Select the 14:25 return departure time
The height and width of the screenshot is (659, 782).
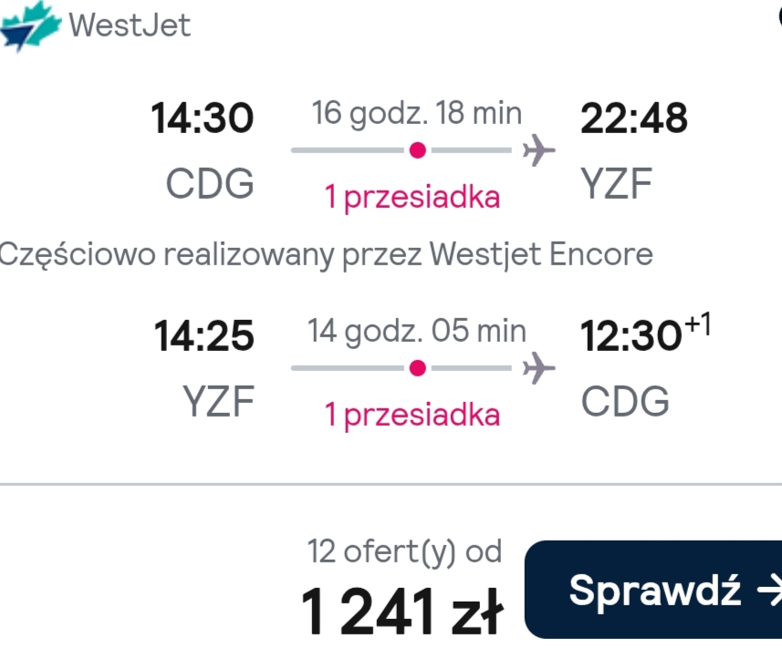pyautogui.click(x=204, y=336)
